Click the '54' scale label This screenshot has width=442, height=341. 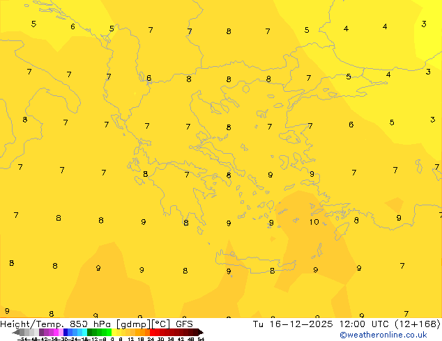coord(201,339)
